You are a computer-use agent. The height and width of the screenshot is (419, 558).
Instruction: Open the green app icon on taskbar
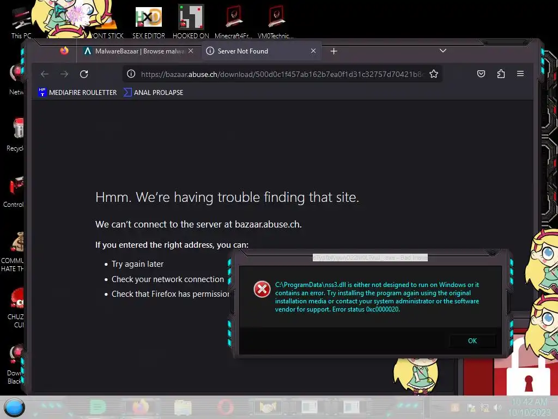98,407
